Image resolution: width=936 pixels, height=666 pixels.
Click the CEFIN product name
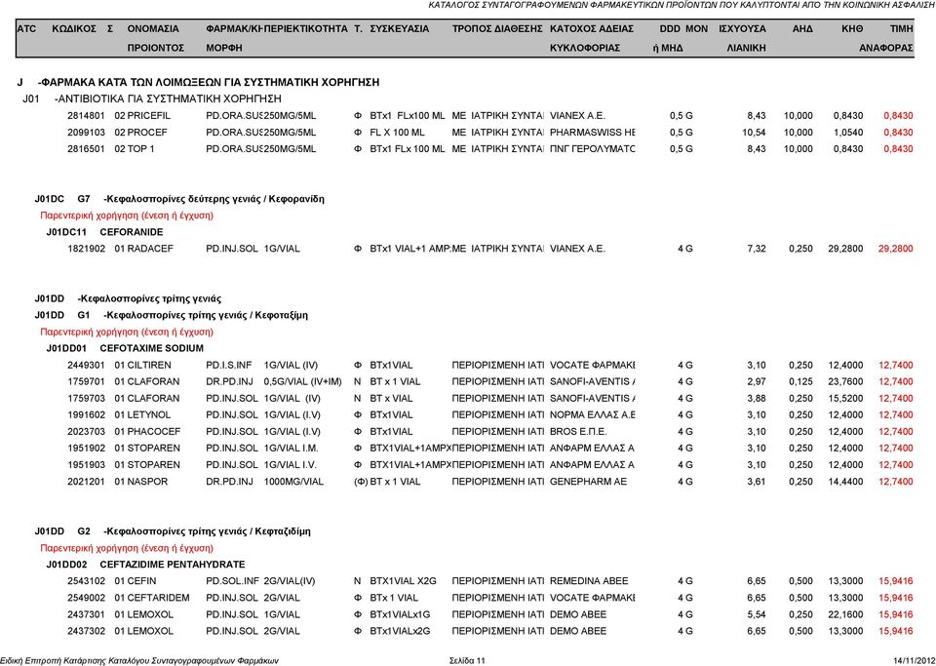tap(142, 581)
